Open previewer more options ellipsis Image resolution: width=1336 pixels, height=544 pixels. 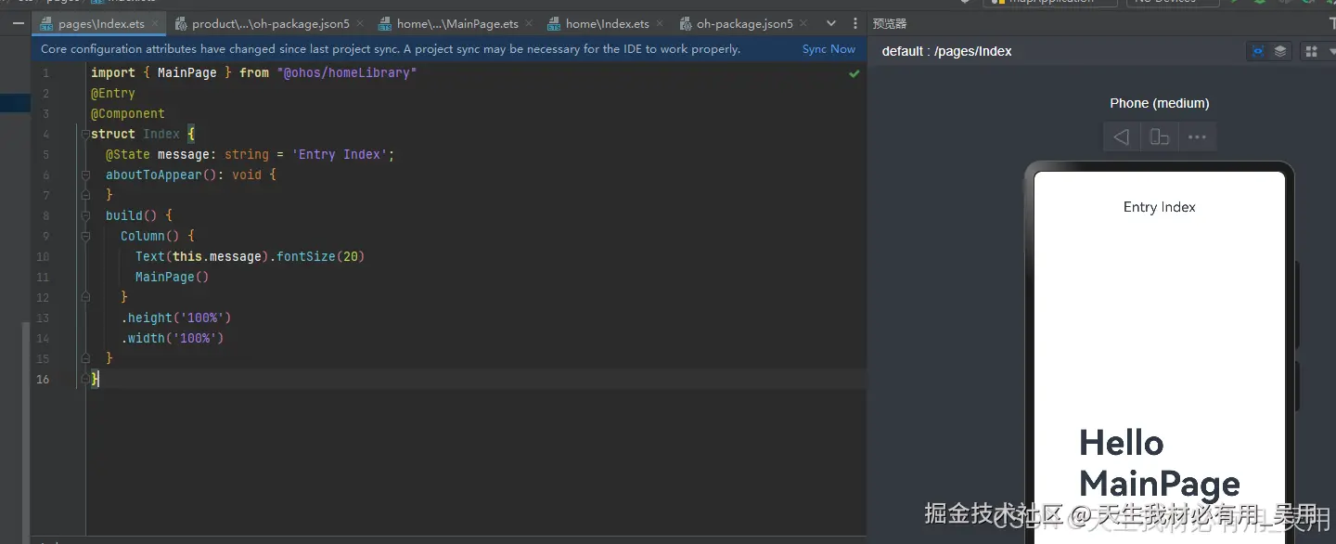1197,137
